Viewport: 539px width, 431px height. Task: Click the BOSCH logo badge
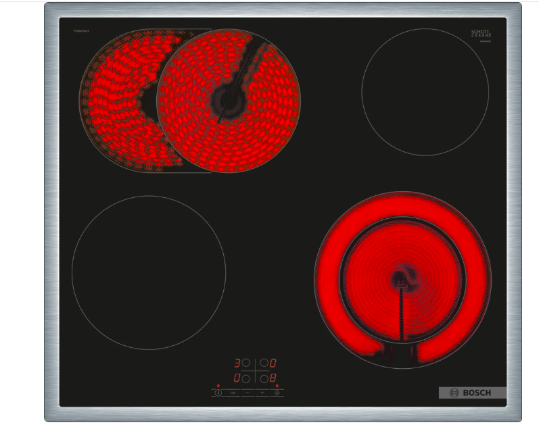click(472, 392)
